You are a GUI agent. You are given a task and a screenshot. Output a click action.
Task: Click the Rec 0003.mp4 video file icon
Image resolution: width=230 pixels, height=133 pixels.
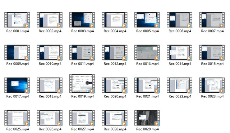tap(82, 20)
